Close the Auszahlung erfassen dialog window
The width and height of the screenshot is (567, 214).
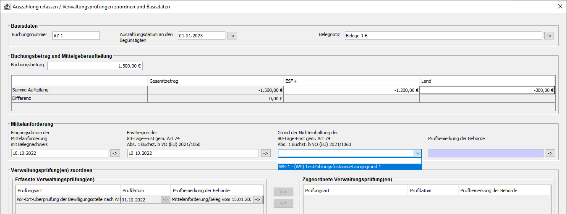(x=559, y=7)
